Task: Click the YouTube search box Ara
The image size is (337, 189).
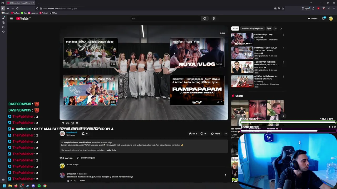Action: click(166, 18)
